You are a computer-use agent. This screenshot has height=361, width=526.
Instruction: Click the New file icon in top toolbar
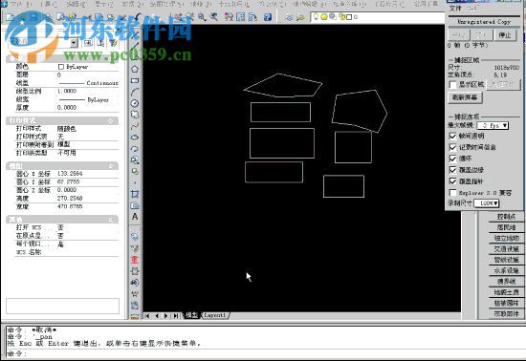coord(11,17)
